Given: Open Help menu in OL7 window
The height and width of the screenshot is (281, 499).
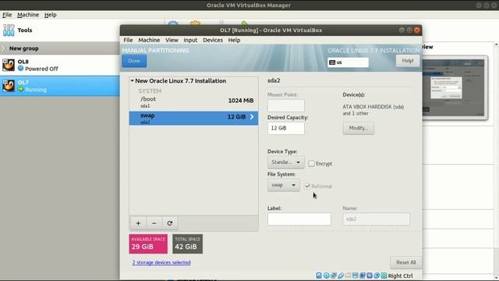Looking at the screenshot, I should coord(234,40).
